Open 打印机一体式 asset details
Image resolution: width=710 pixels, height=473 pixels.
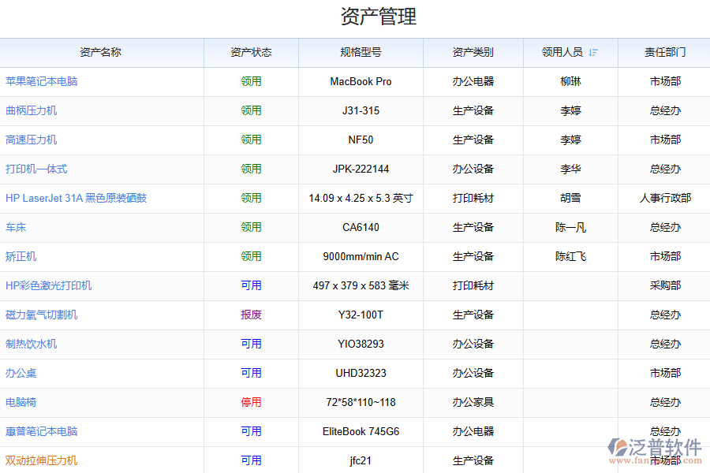click(x=36, y=169)
